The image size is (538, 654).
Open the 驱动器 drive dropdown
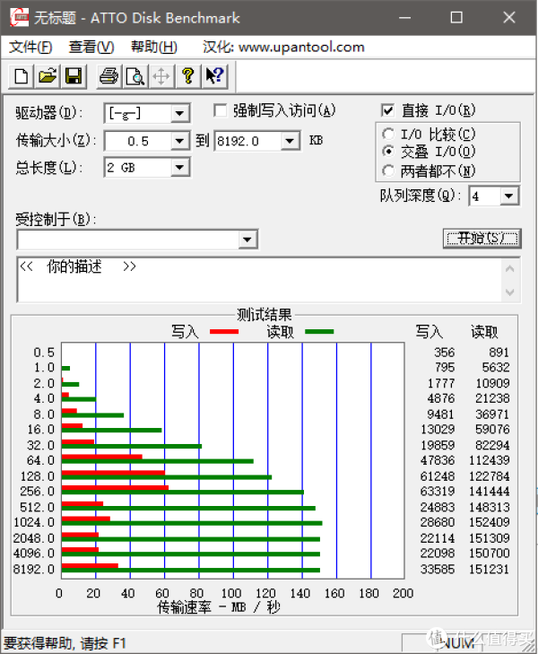pyautogui.click(x=179, y=113)
